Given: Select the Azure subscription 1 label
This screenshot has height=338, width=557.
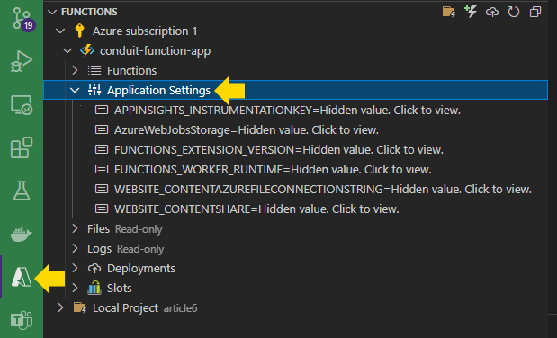Looking at the screenshot, I should [x=145, y=31].
